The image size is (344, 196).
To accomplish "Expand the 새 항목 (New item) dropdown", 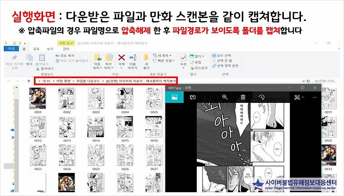I will 162,56.
